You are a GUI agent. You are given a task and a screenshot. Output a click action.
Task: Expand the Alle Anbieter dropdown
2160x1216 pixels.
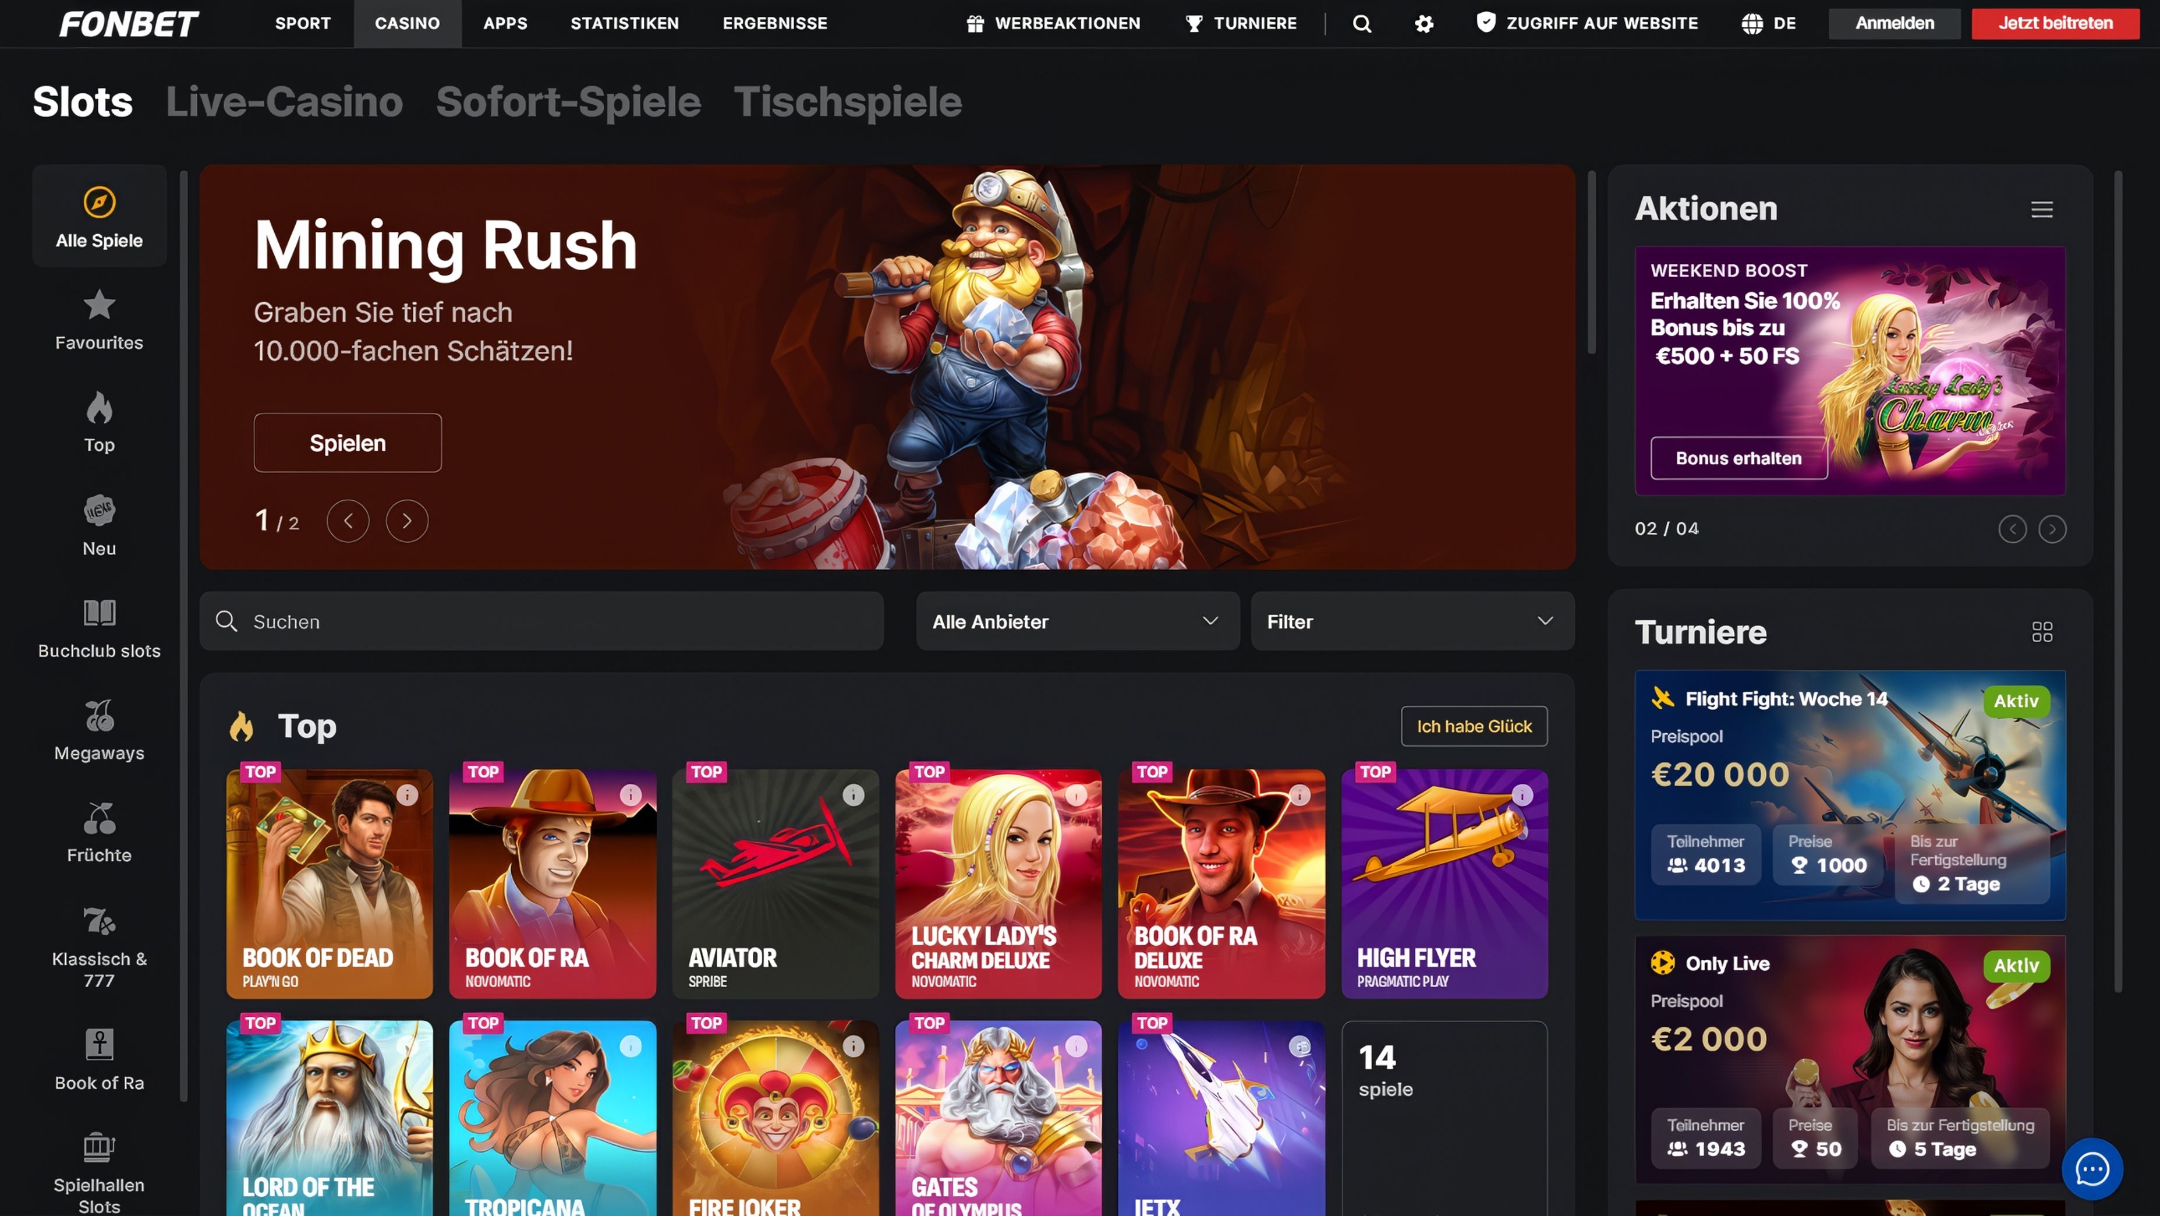tap(1078, 621)
